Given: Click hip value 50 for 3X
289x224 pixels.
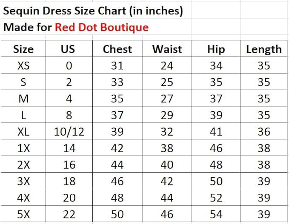Looking at the screenshot, I should tap(216, 181).
